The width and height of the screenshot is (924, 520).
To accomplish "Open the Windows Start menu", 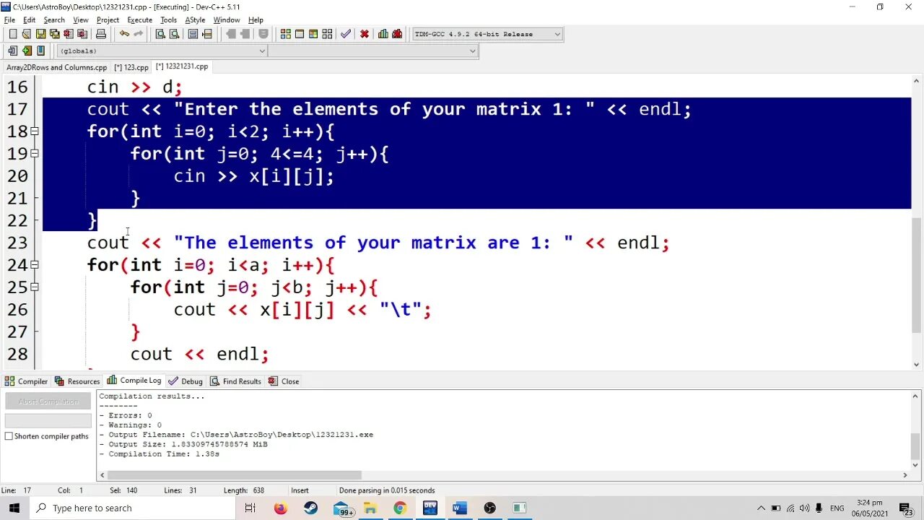I will [x=14, y=508].
